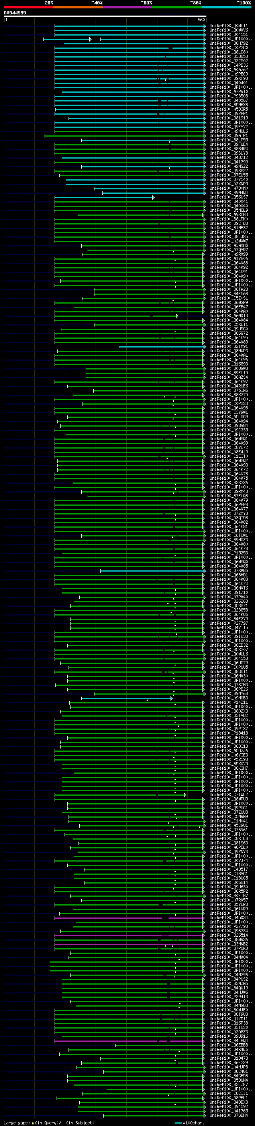Open hit UniRef100_Q0WKV6
The width and height of the screenshot is (255, 1126).
(228, 30)
